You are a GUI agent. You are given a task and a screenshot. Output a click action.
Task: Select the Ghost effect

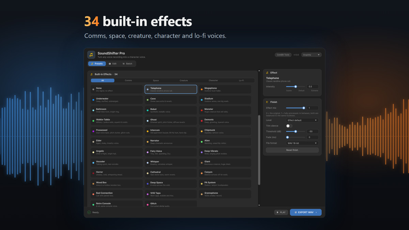point(171,121)
